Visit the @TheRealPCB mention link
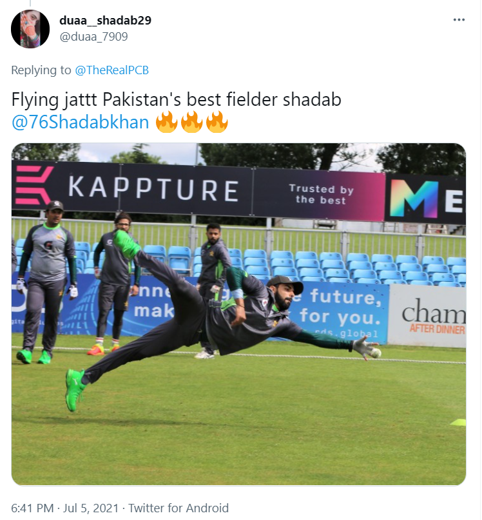Viewport: 482px width, 520px height. (x=111, y=70)
